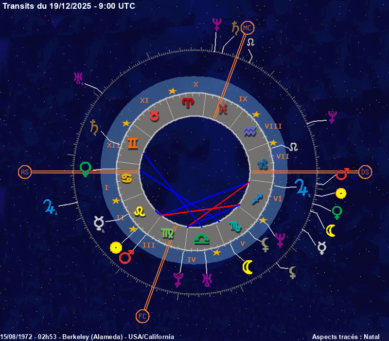Click the red Aries zodiac sign
This screenshot has width=389, height=341.
[187, 103]
